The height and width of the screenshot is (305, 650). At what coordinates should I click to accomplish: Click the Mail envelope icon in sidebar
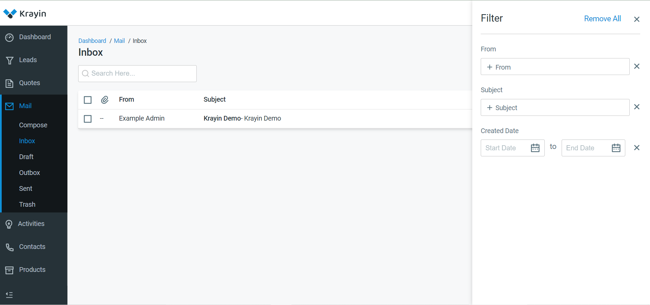point(9,106)
